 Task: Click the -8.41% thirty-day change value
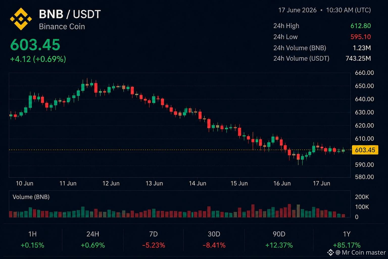tap(214, 245)
